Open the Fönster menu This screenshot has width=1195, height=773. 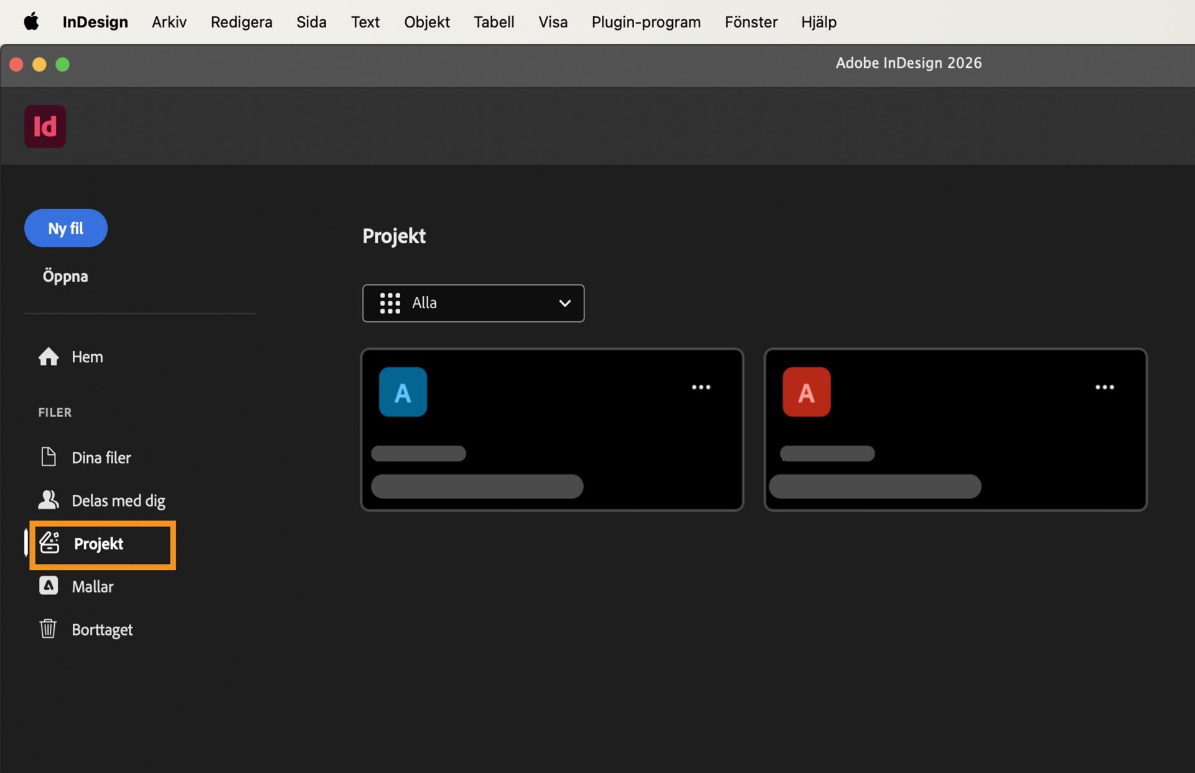click(x=751, y=22)
